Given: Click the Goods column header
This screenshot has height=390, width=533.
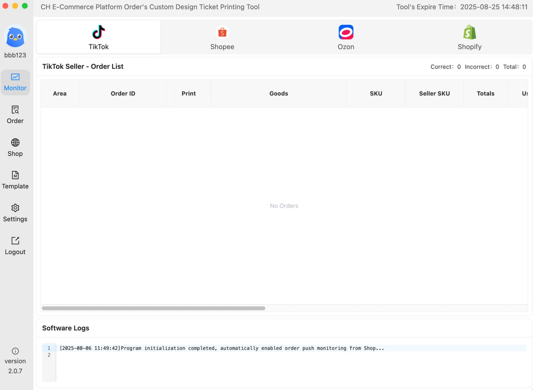Looking at the screenshot, I should point(279,93).
